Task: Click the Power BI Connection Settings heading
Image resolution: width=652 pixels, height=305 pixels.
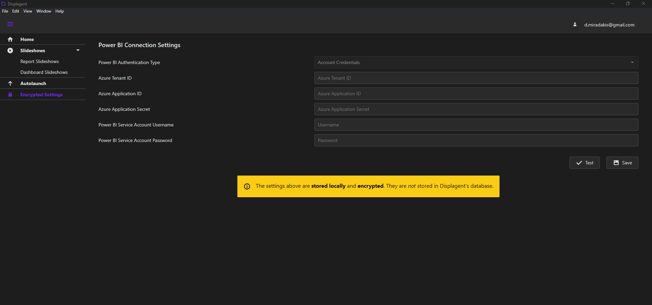Action: [x=139, y=45]
